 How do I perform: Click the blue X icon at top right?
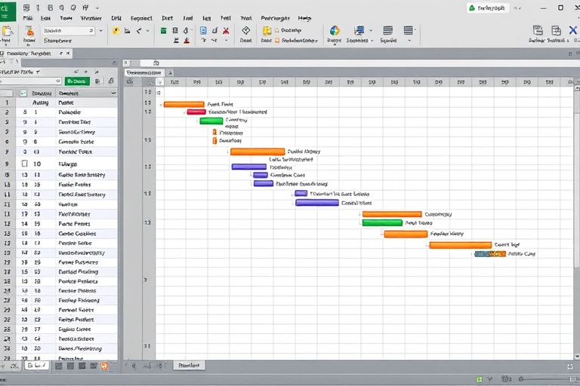point(572,31)
